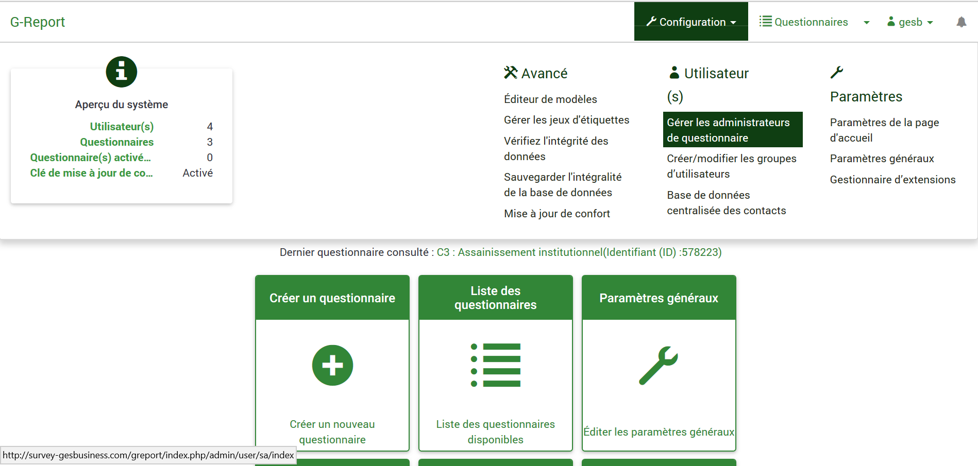The width and height of the screenshot is (978, 466).
Task: Expand the Questionnaires dropdown arrow
Action: [866, 22]
